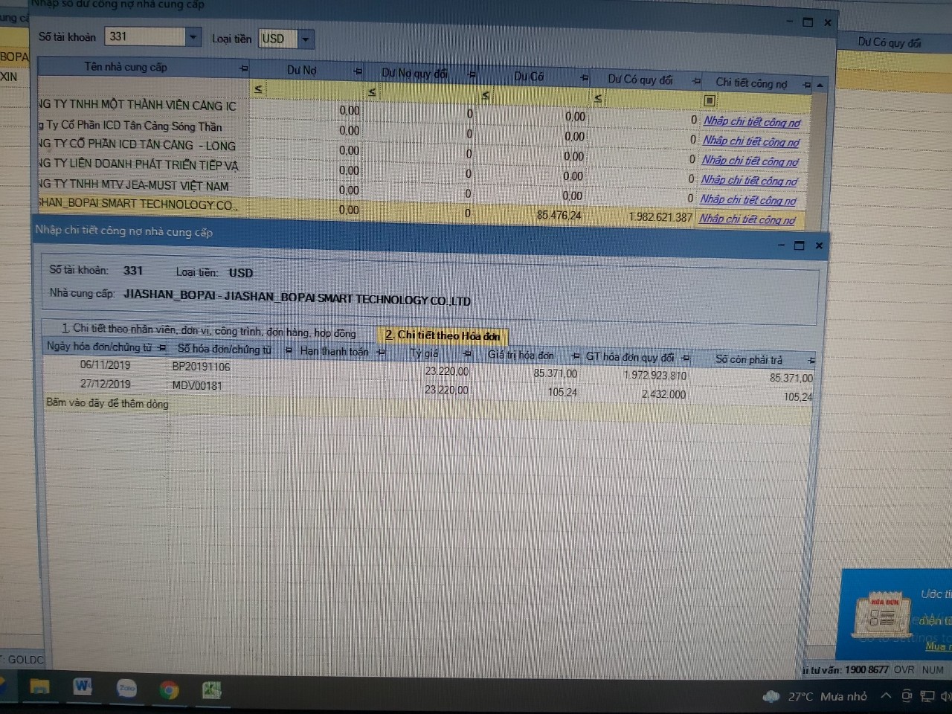This screenshot has width=952, height=714.
Task: Select invoice number BP20191106
Action: pos(201,367)
